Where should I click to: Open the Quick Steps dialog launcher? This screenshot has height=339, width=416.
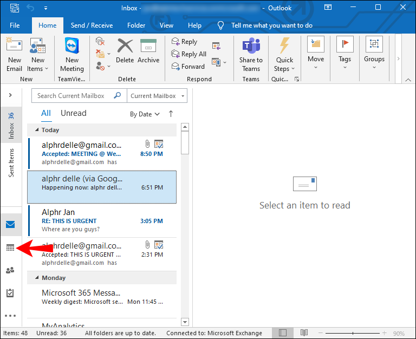(297, 79)
